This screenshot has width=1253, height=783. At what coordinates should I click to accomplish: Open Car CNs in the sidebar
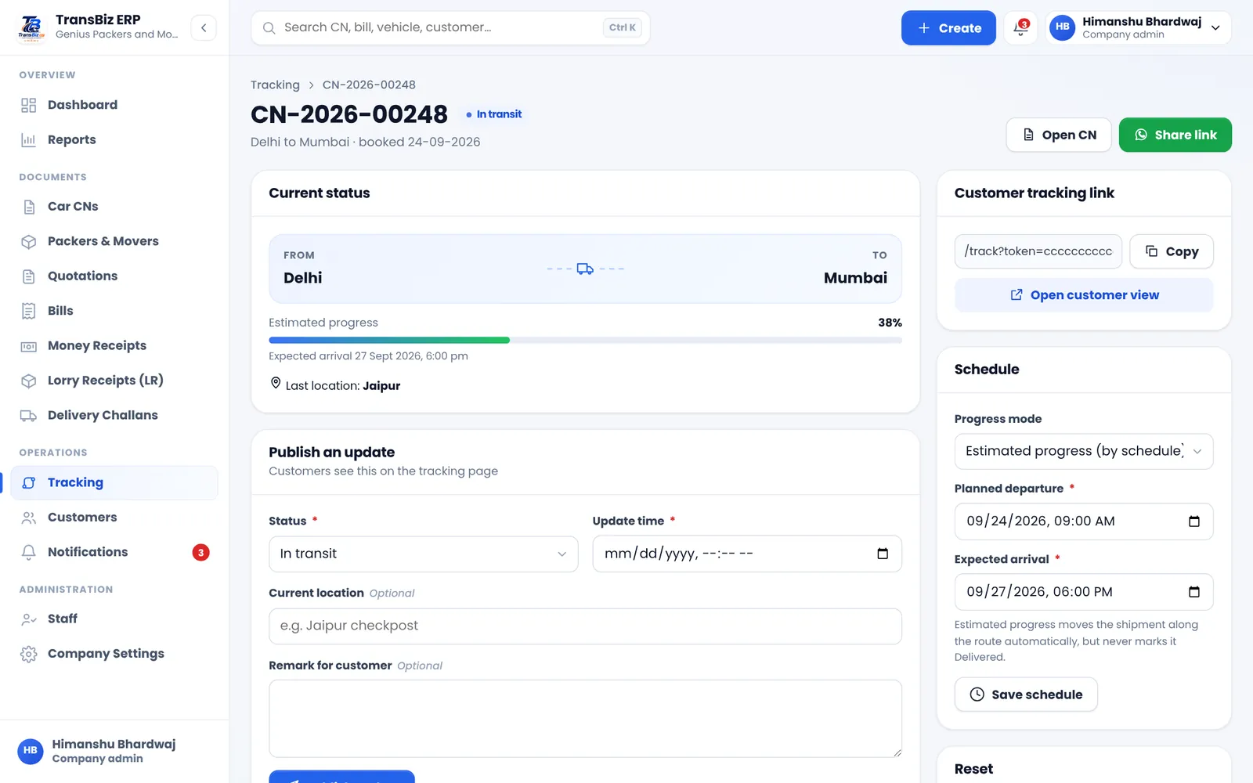[114, 207]
